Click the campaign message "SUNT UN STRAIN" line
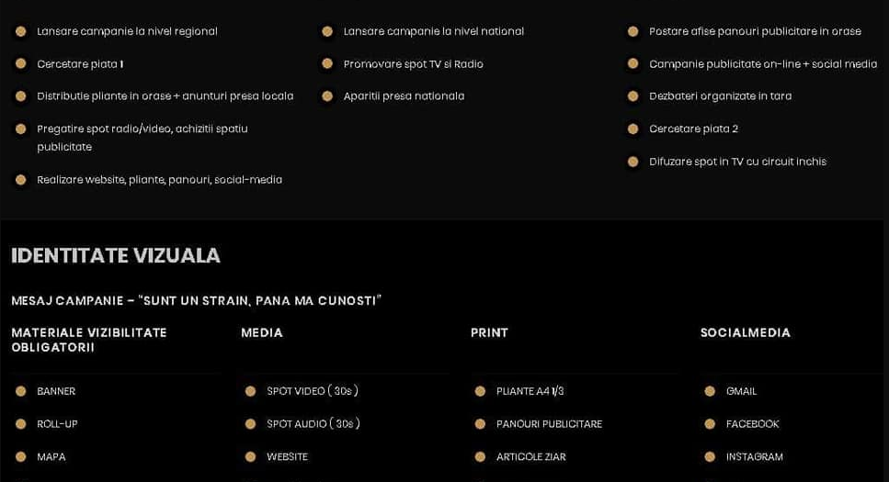Screen dimensions: 889x482 tap(196, 301)
